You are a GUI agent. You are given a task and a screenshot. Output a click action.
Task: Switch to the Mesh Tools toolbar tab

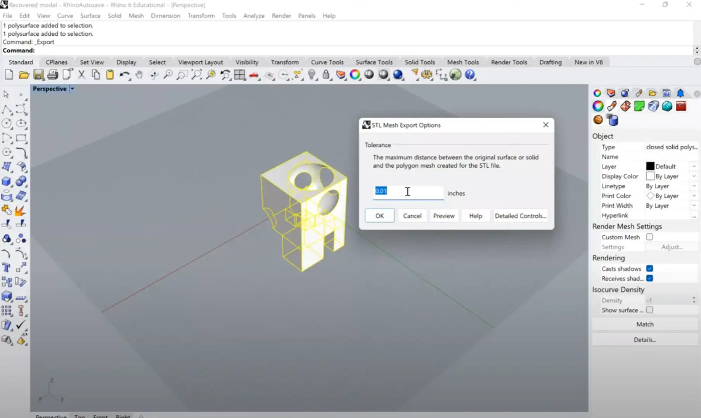pyautogui.click(x=463, y=62)
